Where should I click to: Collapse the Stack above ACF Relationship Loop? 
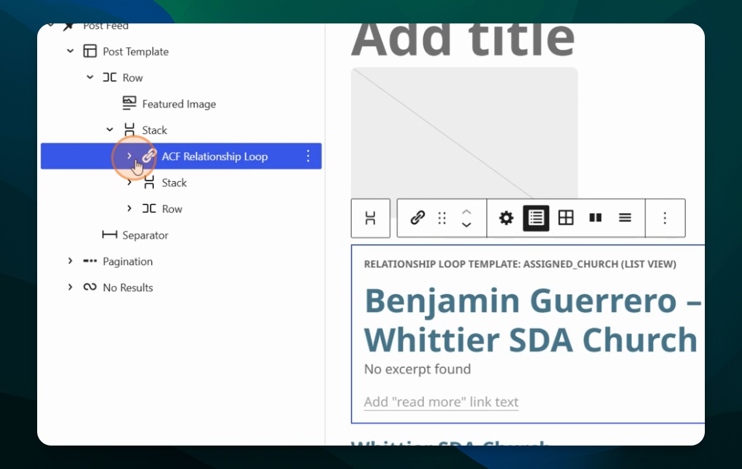[x=110, y=130]
